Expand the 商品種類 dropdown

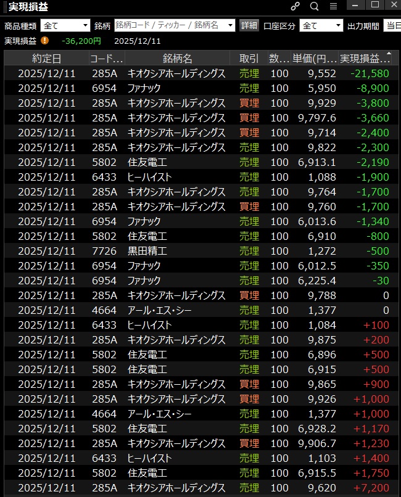tap(85, 25)
